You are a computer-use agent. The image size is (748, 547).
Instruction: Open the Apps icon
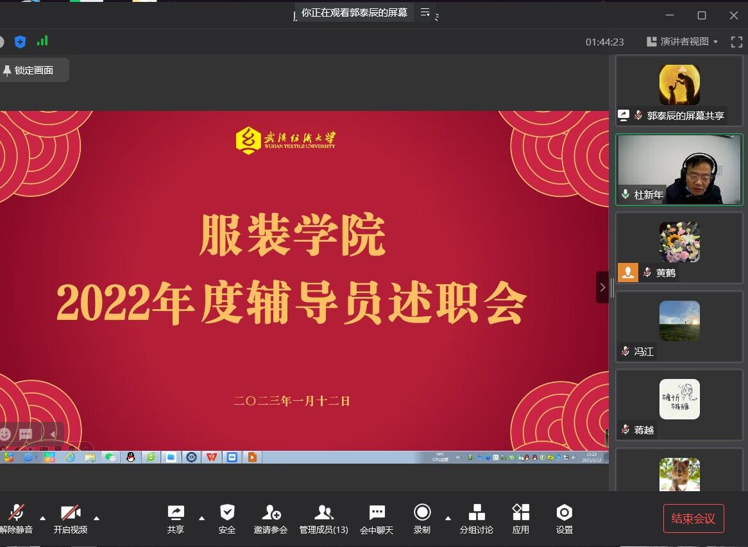point(520,512)
